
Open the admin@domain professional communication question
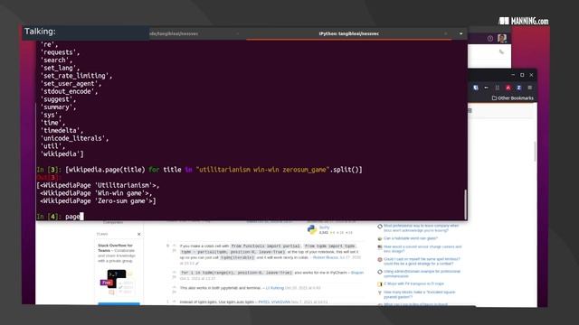422,274
